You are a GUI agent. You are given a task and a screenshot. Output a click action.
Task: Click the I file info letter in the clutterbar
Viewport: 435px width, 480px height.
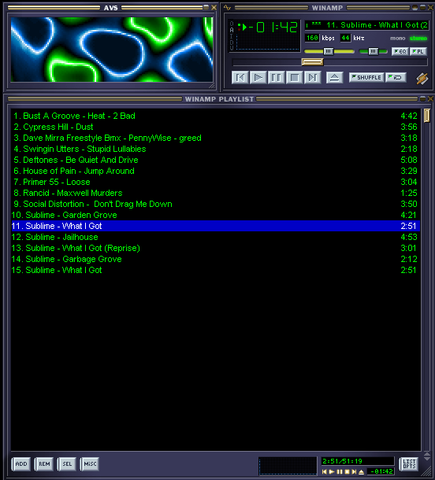tap(232, 36)
